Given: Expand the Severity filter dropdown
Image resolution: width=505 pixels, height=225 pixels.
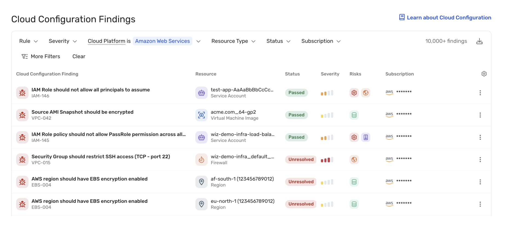Looking at the screenshot, I should pyautogui.click(x=63, y=41).
